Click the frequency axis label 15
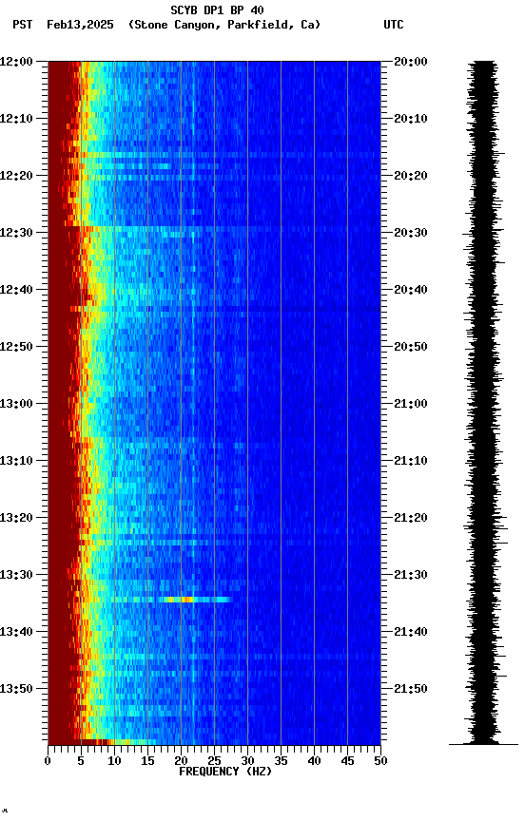This screenshot has height=821, width=525. [x=147, y=761]
